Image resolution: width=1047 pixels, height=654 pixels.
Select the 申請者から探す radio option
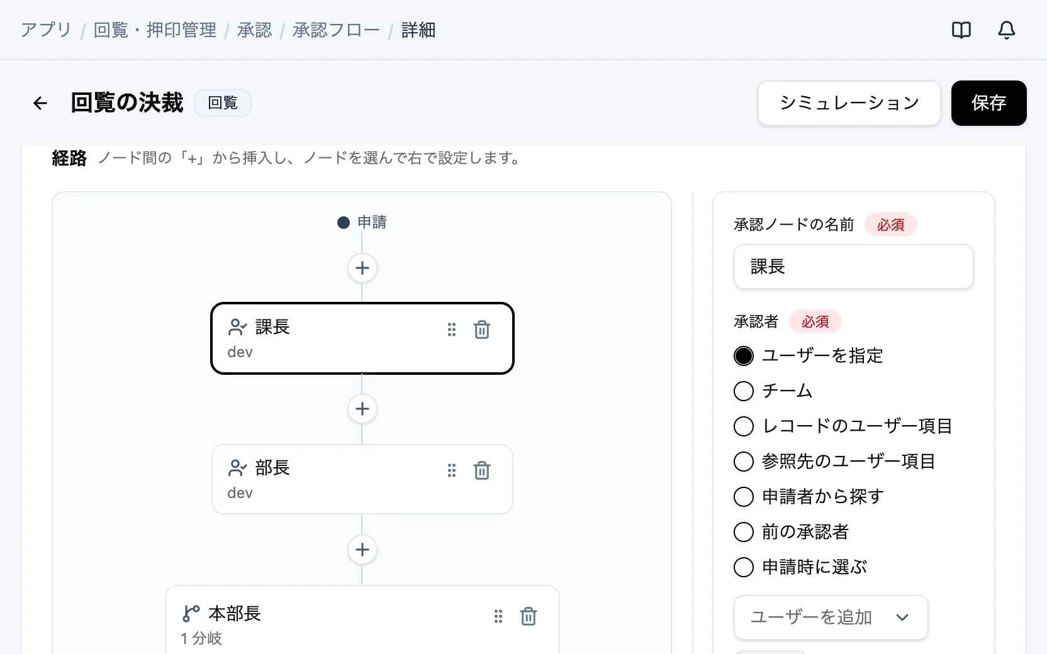[744, 497]
